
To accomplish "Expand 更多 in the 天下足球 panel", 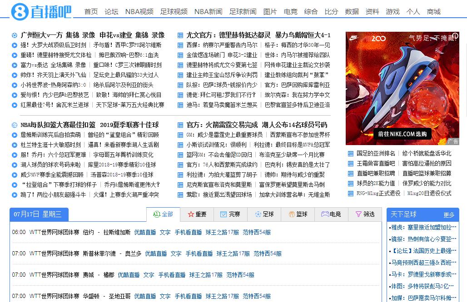I will pos(449,215).
